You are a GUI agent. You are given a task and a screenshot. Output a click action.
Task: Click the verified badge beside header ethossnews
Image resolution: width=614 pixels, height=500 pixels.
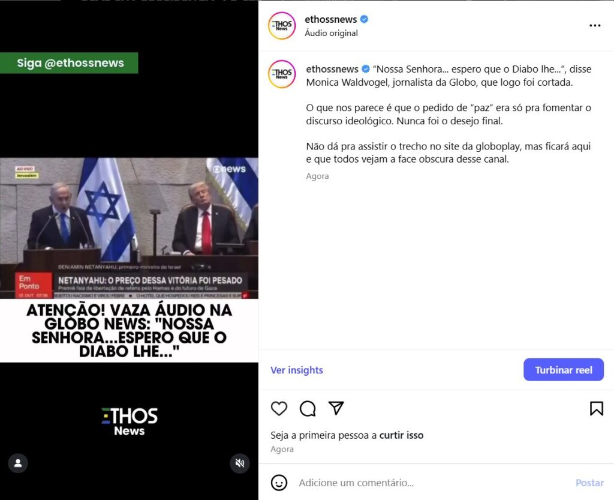364,19
